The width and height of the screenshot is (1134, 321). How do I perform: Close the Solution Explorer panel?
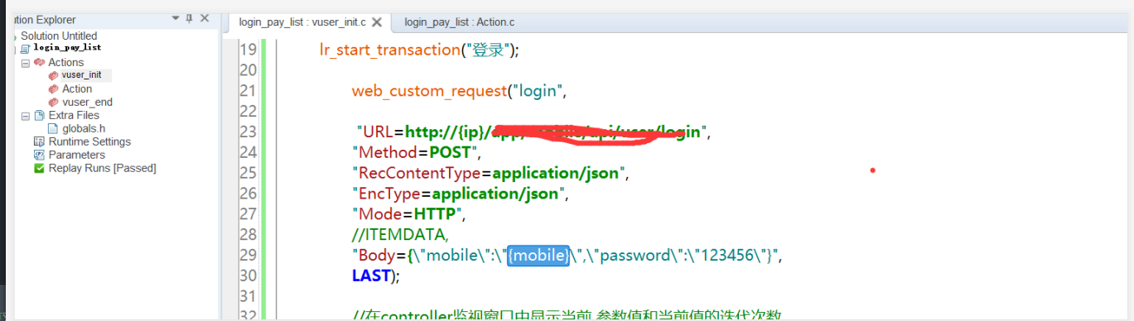pyautogui.click(x=205, y=18)
